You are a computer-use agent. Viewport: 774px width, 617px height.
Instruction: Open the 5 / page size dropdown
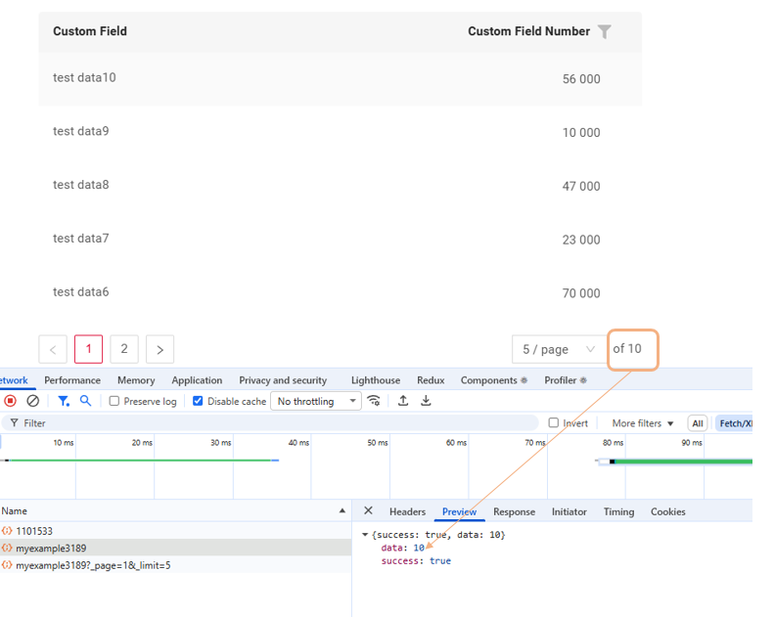(558, 349)
